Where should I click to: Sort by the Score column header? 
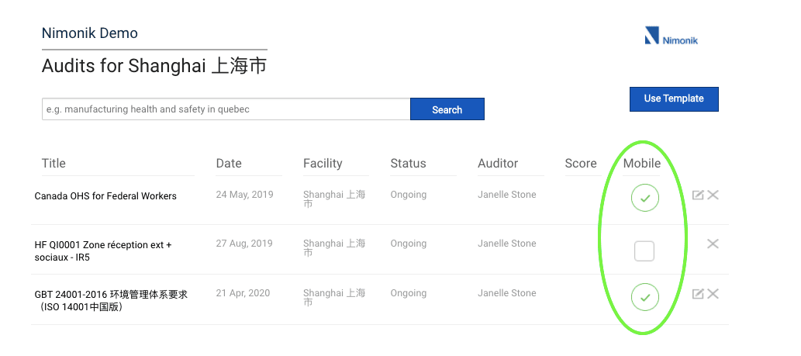click(581, 164)
